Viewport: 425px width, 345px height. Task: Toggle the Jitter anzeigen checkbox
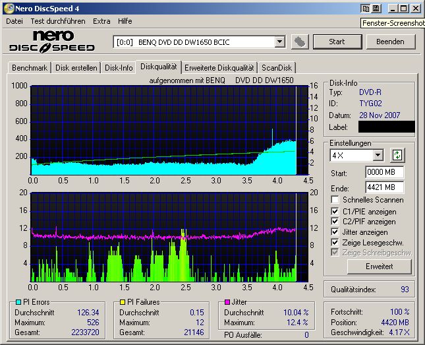tap(335, 232)
